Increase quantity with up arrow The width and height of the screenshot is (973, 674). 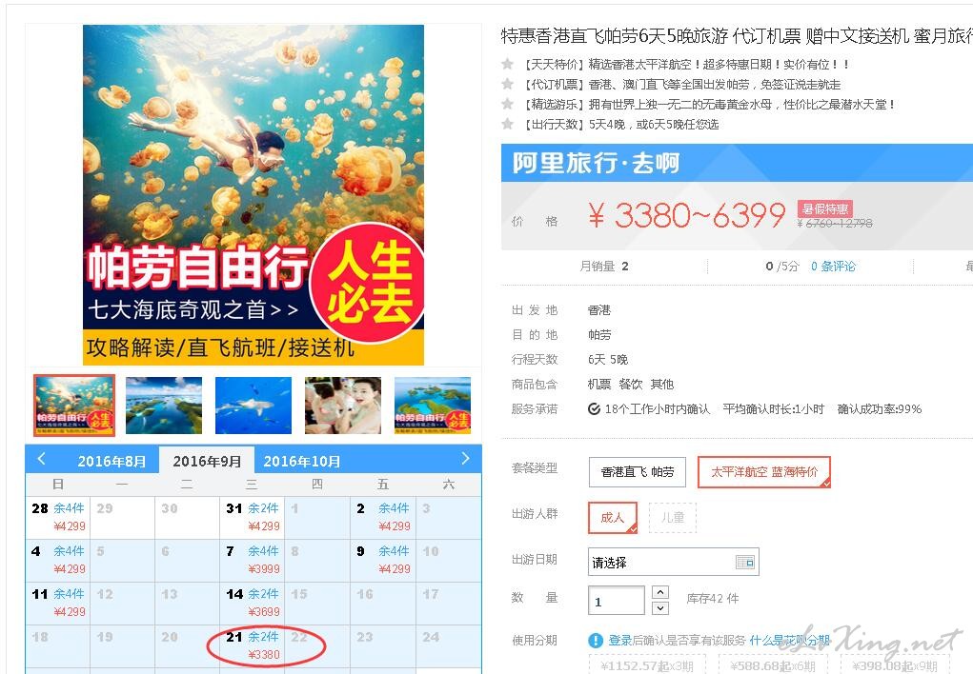click(660, 591)
